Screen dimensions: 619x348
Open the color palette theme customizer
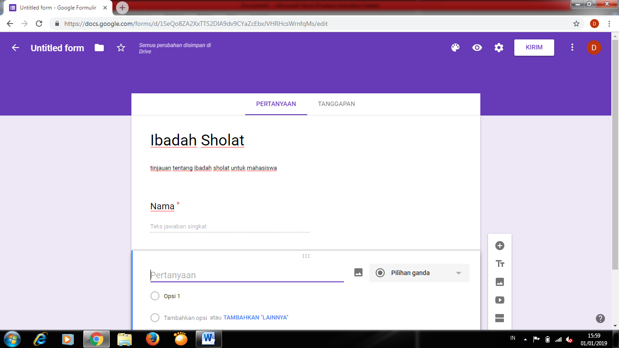(455, 48)
